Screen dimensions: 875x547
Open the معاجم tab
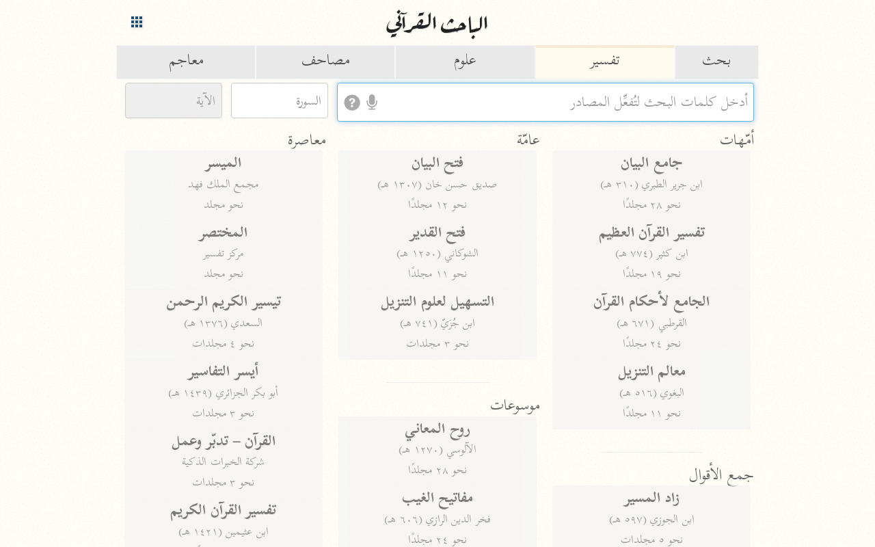[x=186, y=62]
